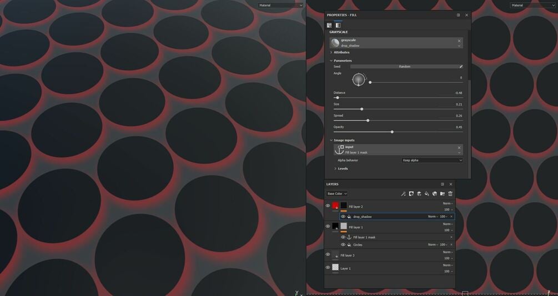Open the left viewport Material dropdown
The image size is (558, 296).
coord(280,6)
